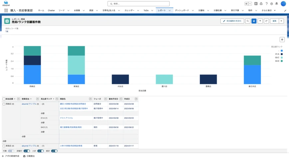Sort by the 営業担当 column arrow
The height and width of the screenshot is (159, 289).
(x=31, y=99)
